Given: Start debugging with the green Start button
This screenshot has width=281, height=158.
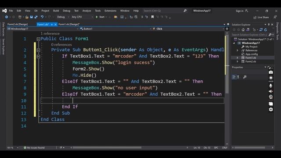Looking at the screenshot, I should [100, 17].
